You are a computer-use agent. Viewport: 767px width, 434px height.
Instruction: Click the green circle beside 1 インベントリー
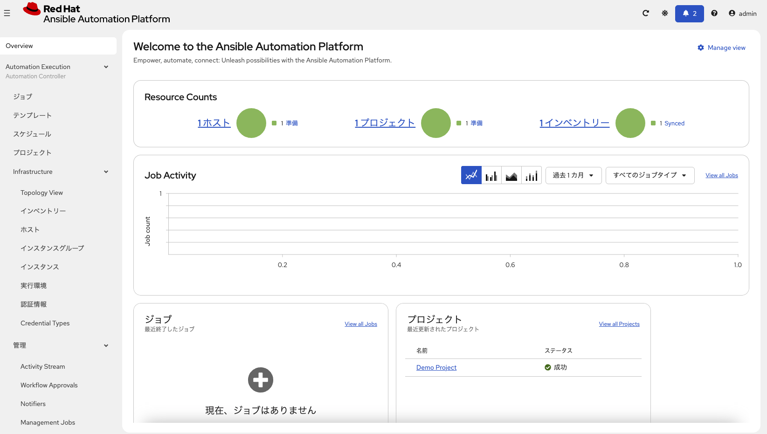[630, 123]
